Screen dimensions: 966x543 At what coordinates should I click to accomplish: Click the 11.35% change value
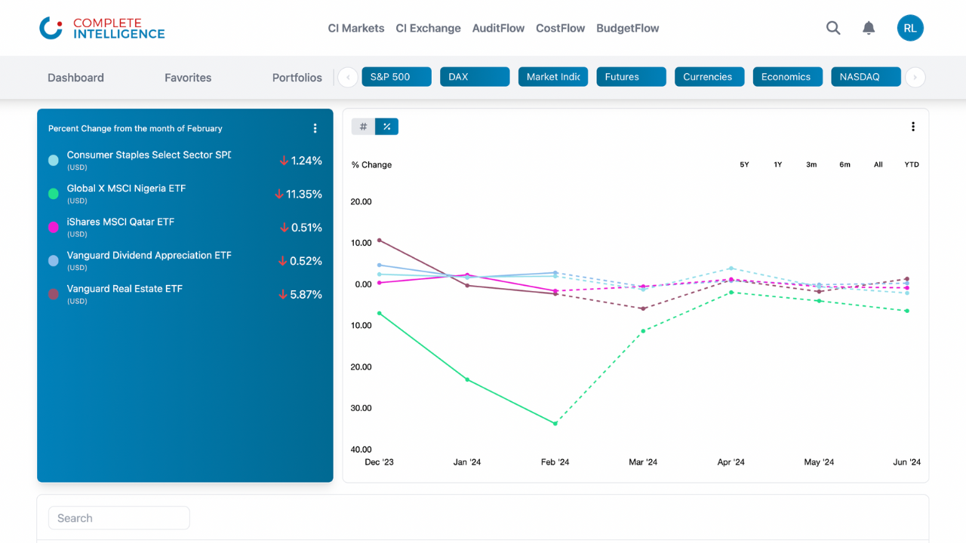point(304,194)
